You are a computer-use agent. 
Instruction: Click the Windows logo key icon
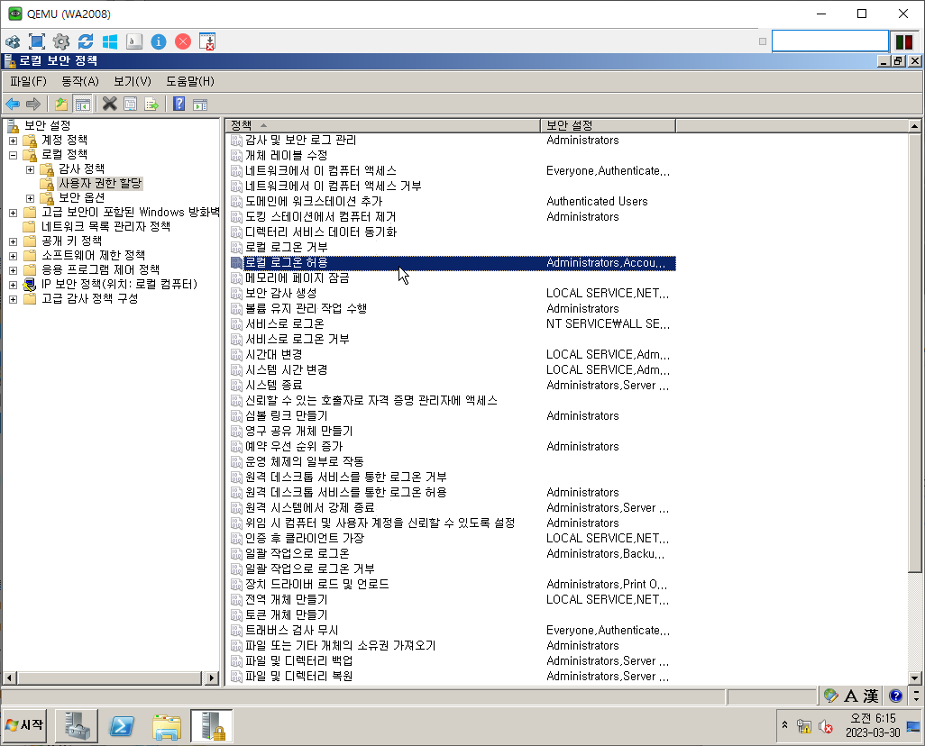110,41
